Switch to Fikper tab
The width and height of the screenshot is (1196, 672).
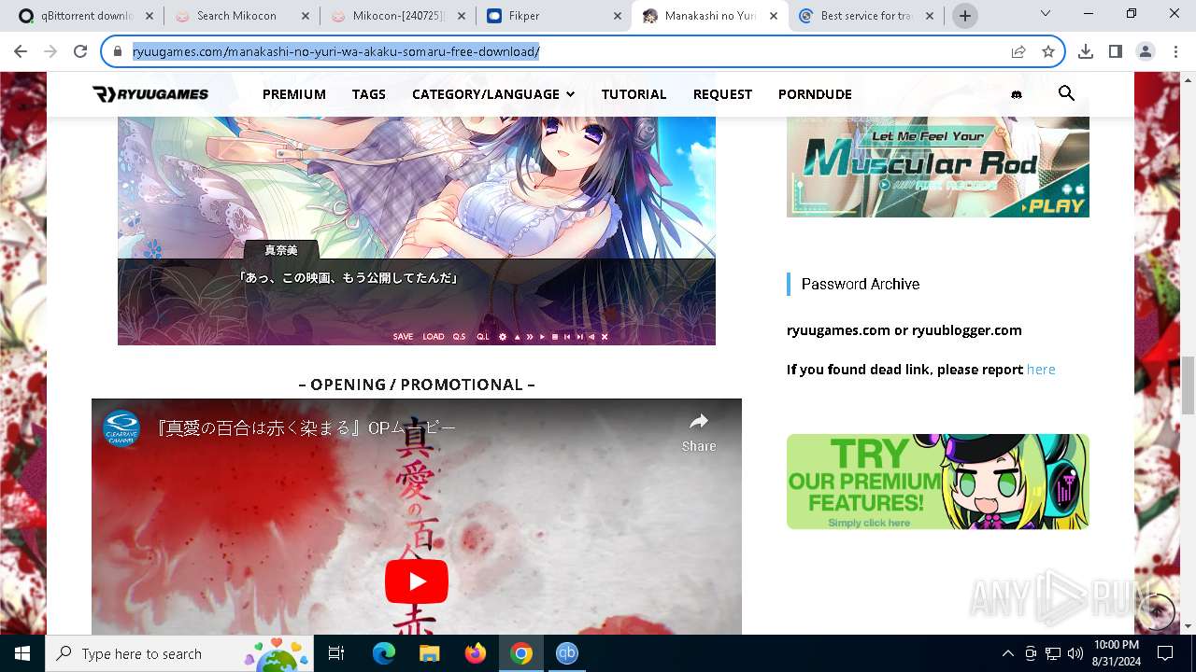pos(552,16)
